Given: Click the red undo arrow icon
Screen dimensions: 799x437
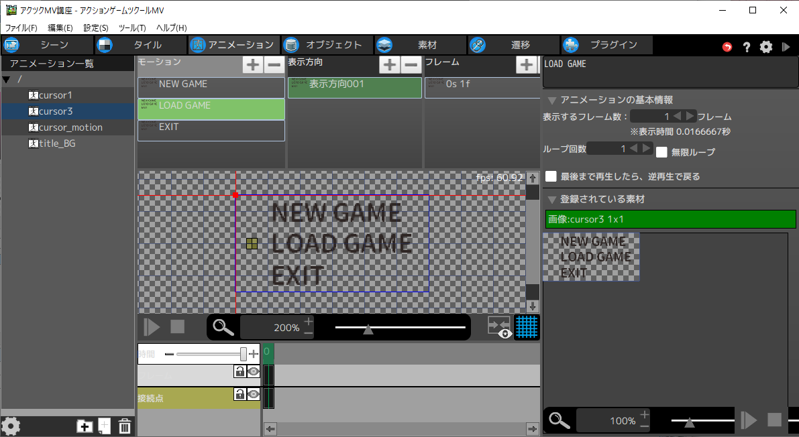Looking at the screenshot, I should pyautogui.click(x=727, y=47).
